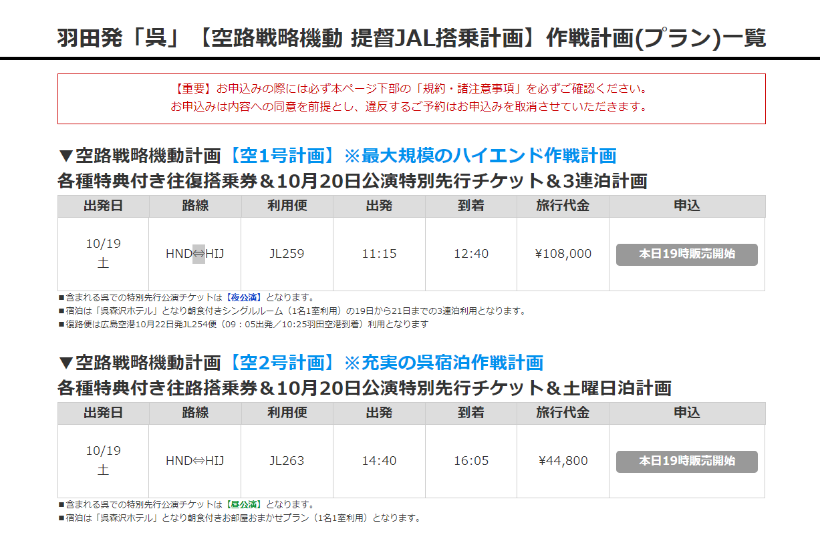Screen dimensions: 820x537
Task: Click flight number JL259
Action: tap(287, 254)
